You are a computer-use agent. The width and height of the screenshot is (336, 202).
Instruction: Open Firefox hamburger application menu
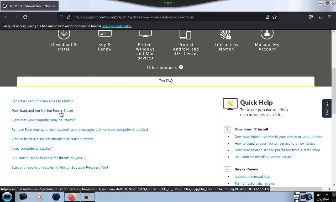pos(330,17)
